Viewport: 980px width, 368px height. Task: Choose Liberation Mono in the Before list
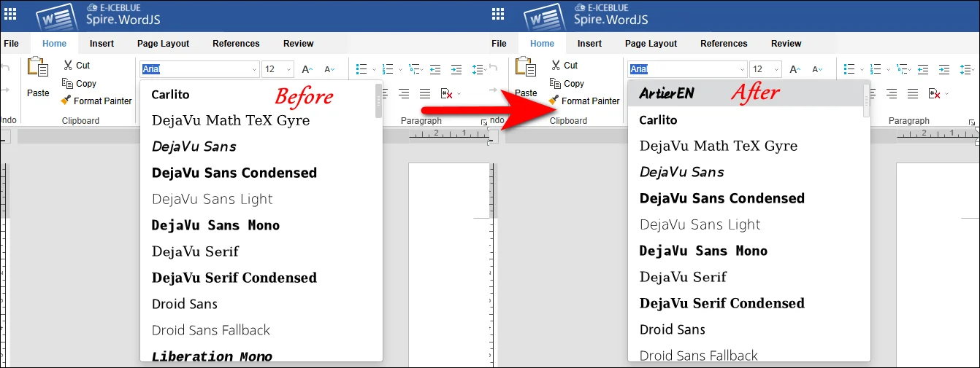261,355
